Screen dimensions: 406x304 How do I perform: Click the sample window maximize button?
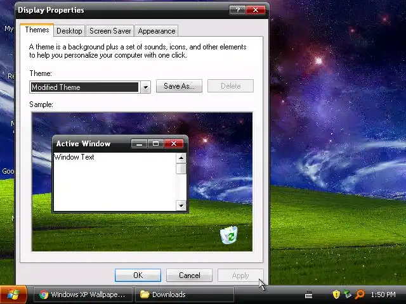click(155, 144)
